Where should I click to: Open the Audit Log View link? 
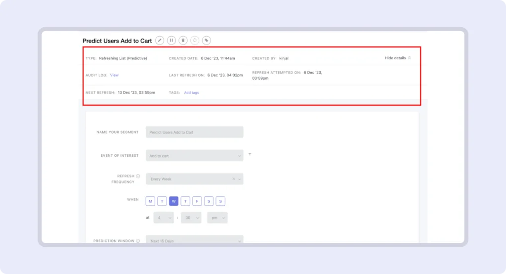point(114,75)
